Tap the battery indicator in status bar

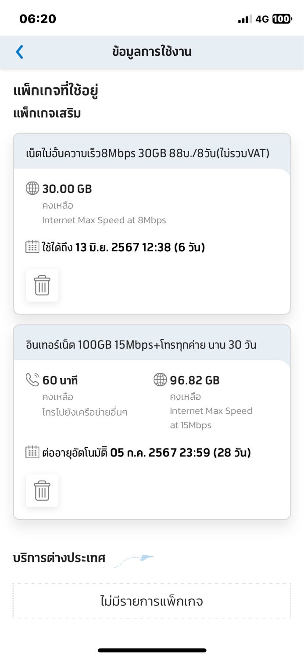(x=281, y=19)
